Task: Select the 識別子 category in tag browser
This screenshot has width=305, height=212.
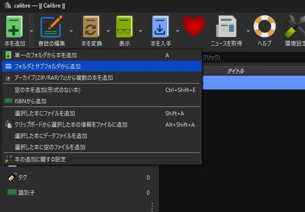Action: [78, 192]
